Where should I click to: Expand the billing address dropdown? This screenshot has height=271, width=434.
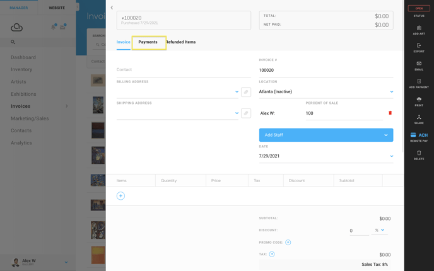(237, 92)
